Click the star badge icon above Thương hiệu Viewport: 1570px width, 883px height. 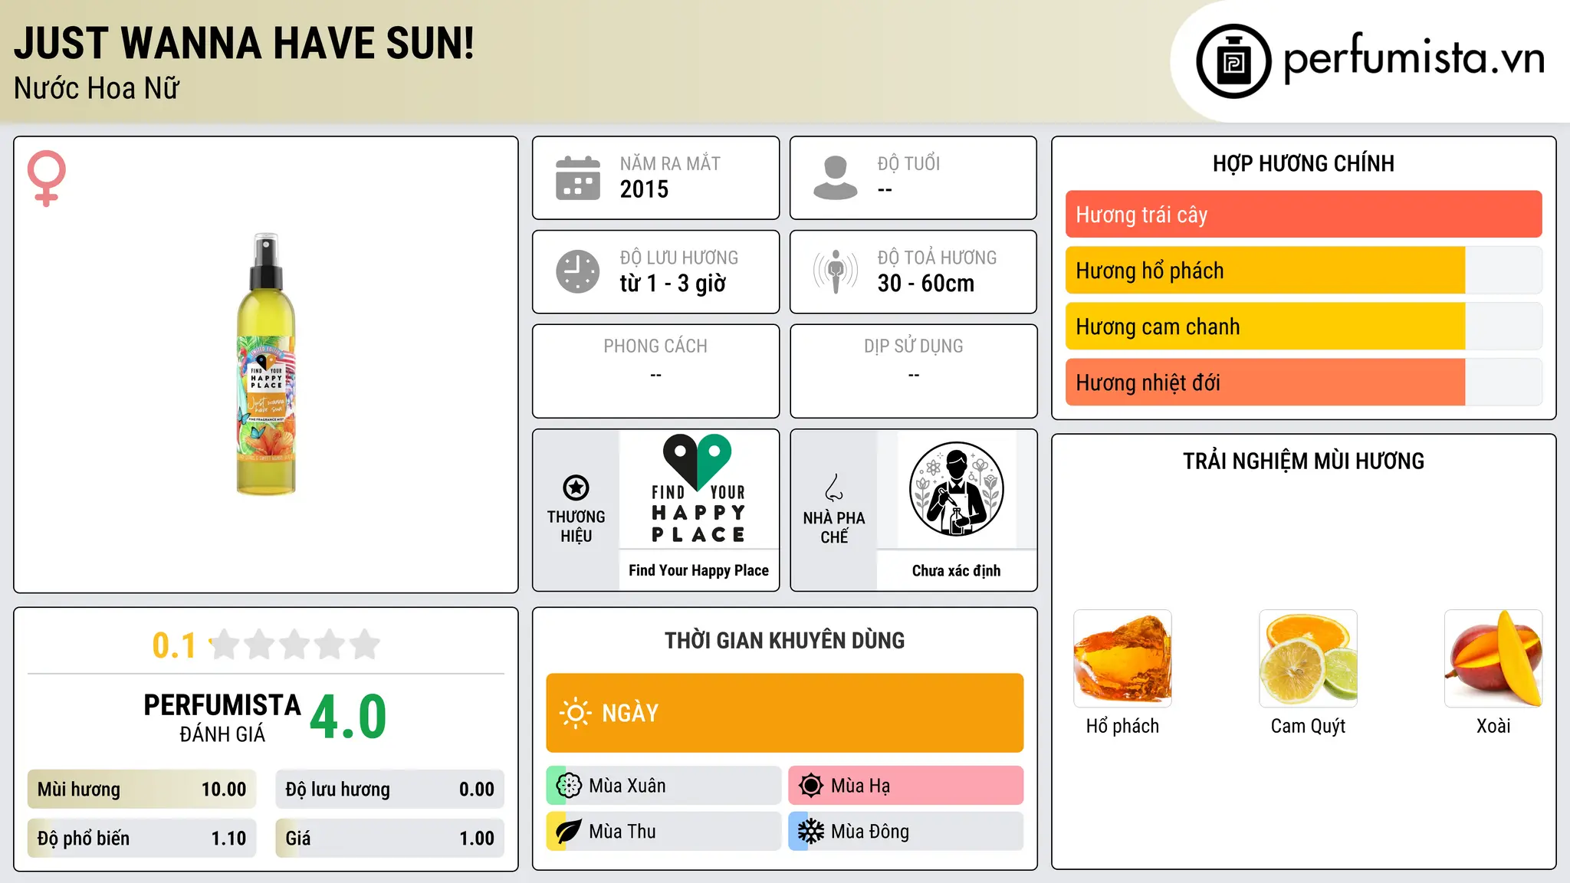point(576,487)
